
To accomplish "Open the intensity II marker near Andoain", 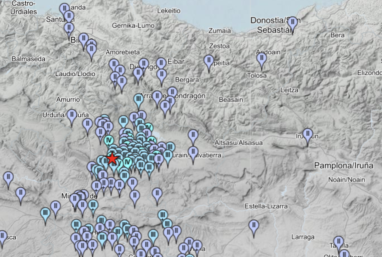I will [x=262, y=58].
